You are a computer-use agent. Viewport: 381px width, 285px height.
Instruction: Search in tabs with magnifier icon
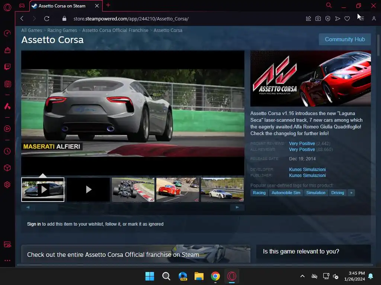pos(329,5)
